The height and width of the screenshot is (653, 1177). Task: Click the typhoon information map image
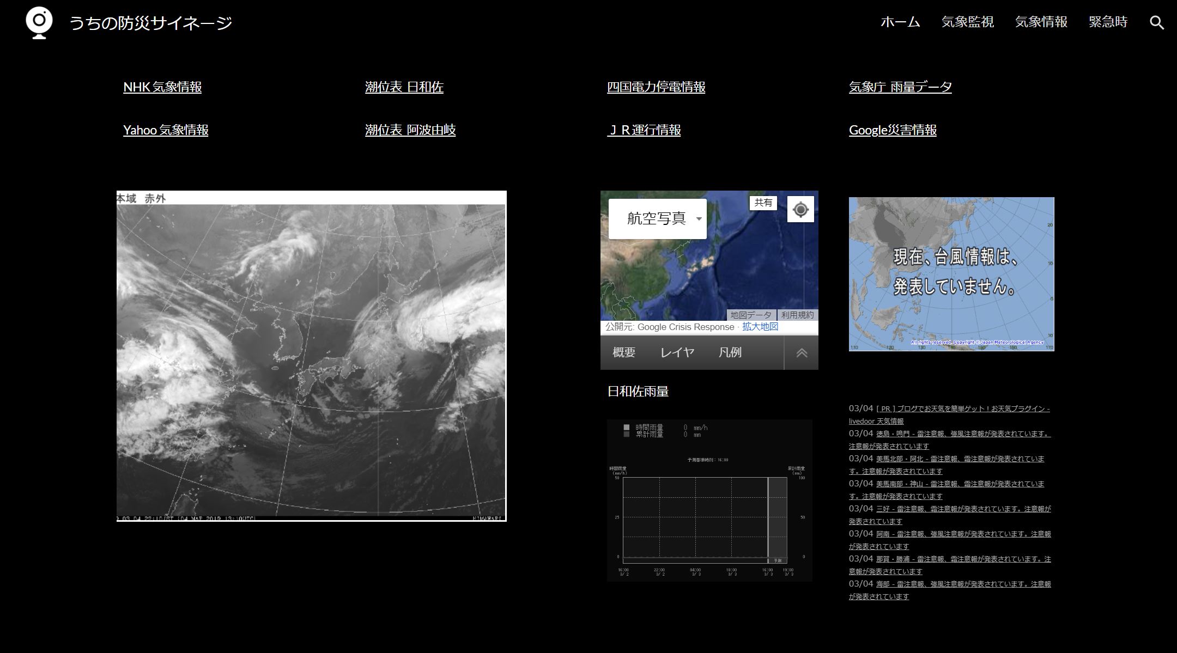click(x=951, y=274)
